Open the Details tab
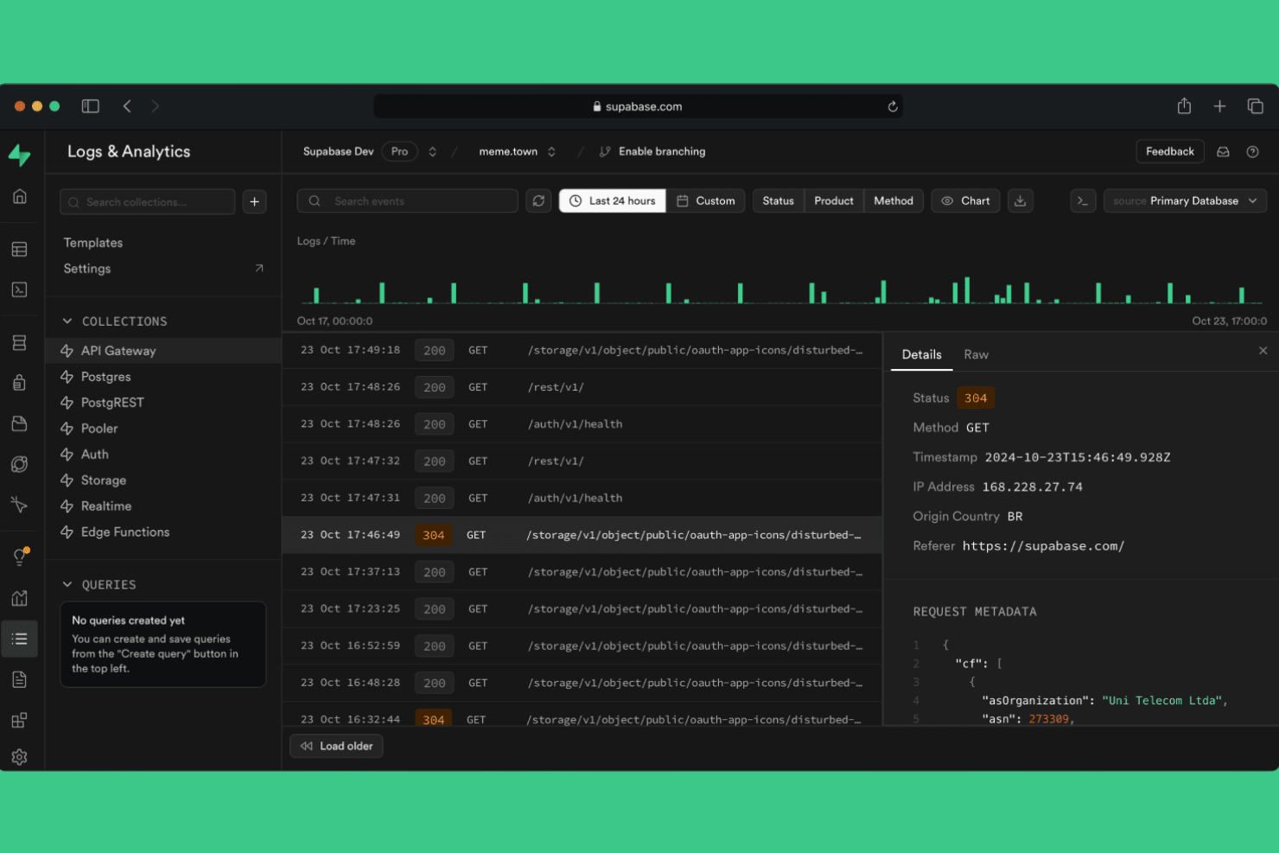The width and height of the screenshot is (1279, 853). 921,354
